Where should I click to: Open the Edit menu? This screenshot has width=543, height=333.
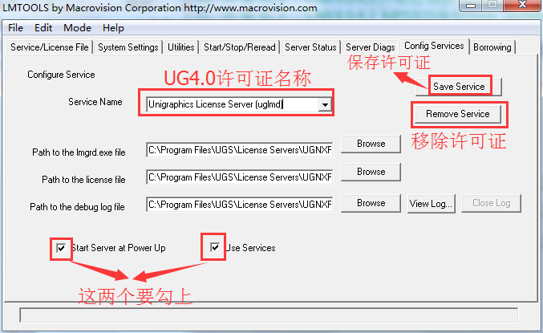click(43, 28)
